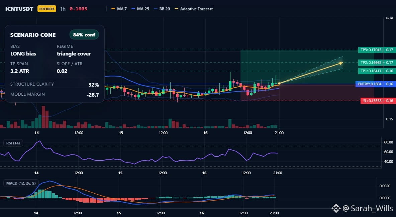This screenshot has width=396, height=217.
Task: Click the 60.00 level on RSI scale
Action: click(388, 152)
